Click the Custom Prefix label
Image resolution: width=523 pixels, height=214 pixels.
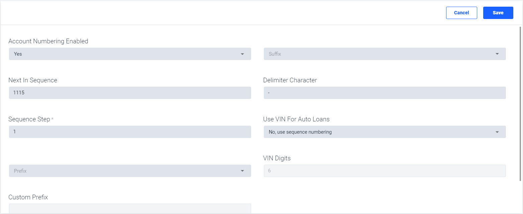28,197
